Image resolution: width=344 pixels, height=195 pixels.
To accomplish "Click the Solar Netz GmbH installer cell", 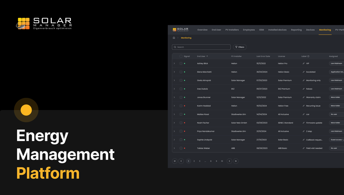I will [x=239, y=123].
